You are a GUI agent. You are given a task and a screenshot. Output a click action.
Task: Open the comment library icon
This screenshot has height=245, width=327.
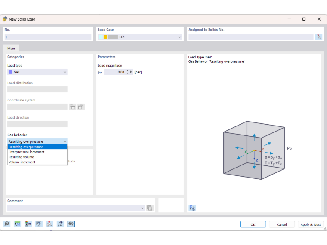[x=150, y=208]
